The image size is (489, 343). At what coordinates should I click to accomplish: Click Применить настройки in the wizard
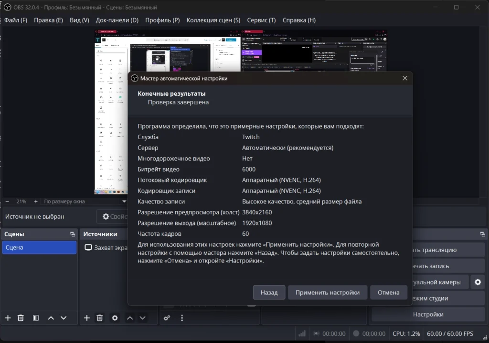click(328, 293)
